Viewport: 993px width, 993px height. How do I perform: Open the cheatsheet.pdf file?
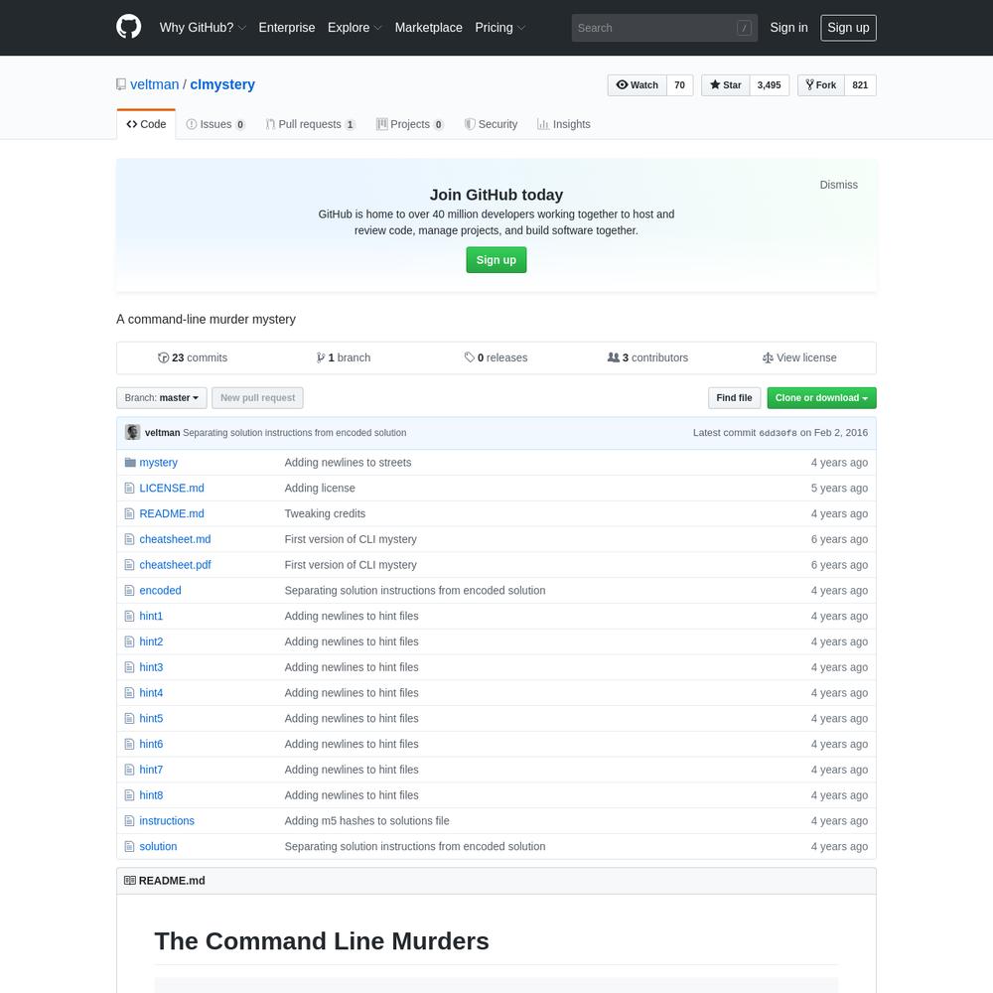175,565
